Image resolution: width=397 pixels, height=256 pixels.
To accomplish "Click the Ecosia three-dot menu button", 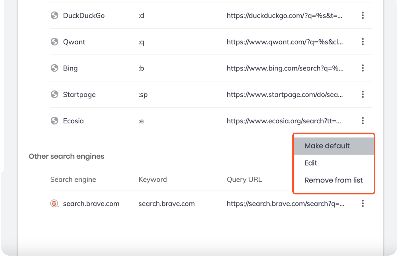I will [x=362, y=121].
